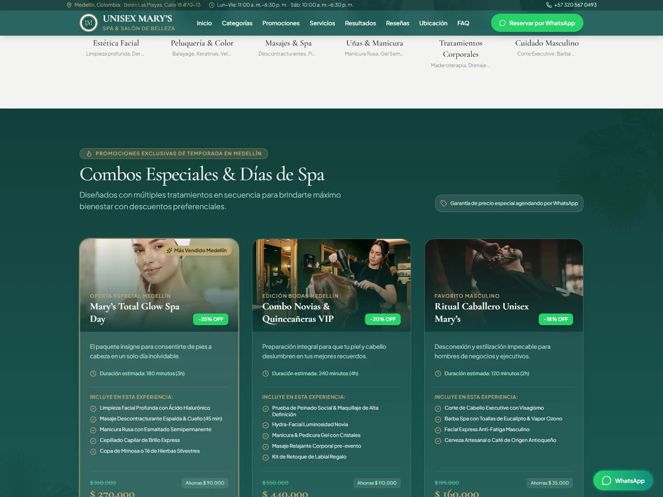This screenshot has height=497, width=663.
Task: Open Combo Novias & Quinceañeras VIP photo
Action: tap(331, 285)
